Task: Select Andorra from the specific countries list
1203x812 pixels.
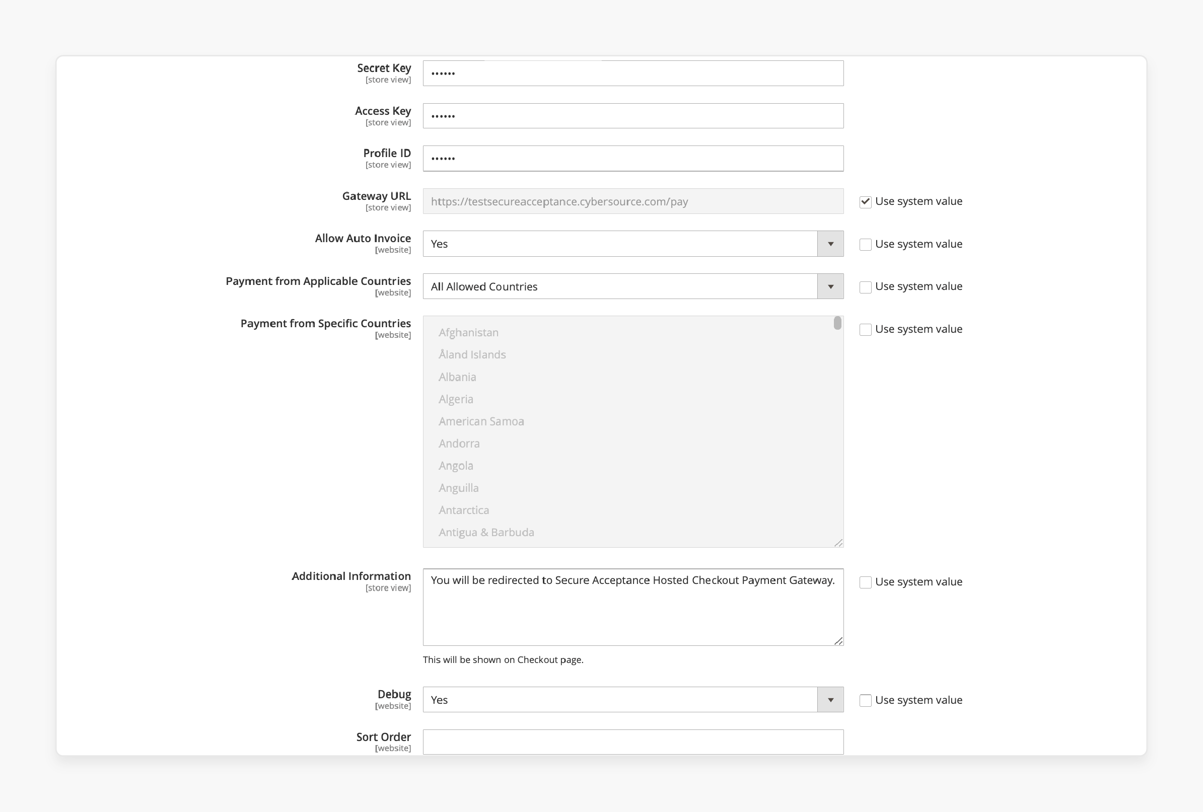Action: click(x=458, y=443)
